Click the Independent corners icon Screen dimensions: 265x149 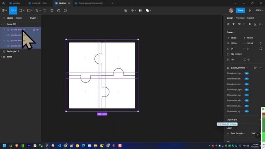pyautogui.click(x=260, y=49)
